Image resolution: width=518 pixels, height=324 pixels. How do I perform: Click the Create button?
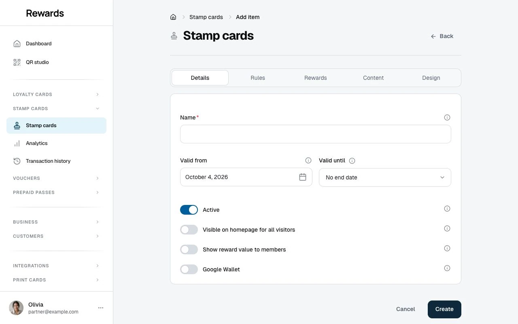click(444, 309)
